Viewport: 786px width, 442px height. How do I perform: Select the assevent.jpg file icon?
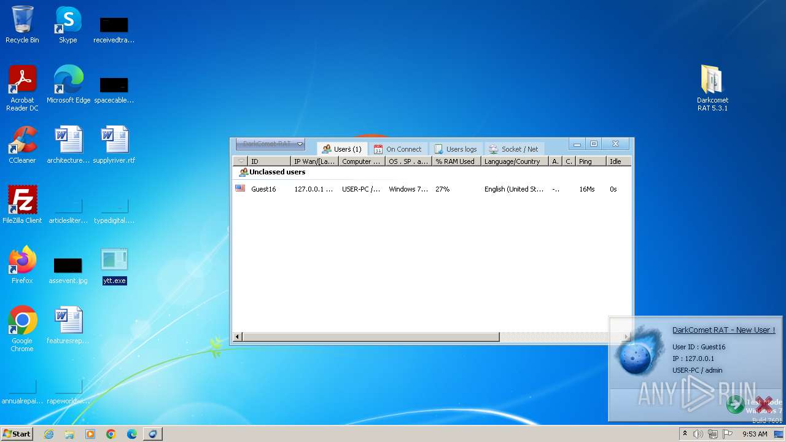[x=68, y=270]
